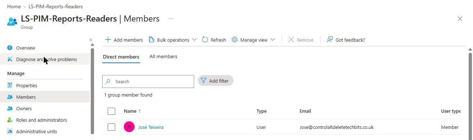
Task: Click the funnel icon in Add filter
Action: (x=204, y=81)
